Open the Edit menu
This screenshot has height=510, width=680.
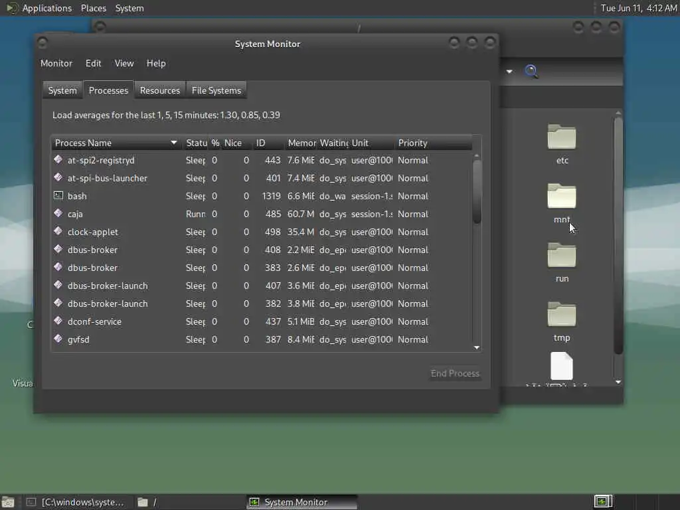(x=93, y=63)
